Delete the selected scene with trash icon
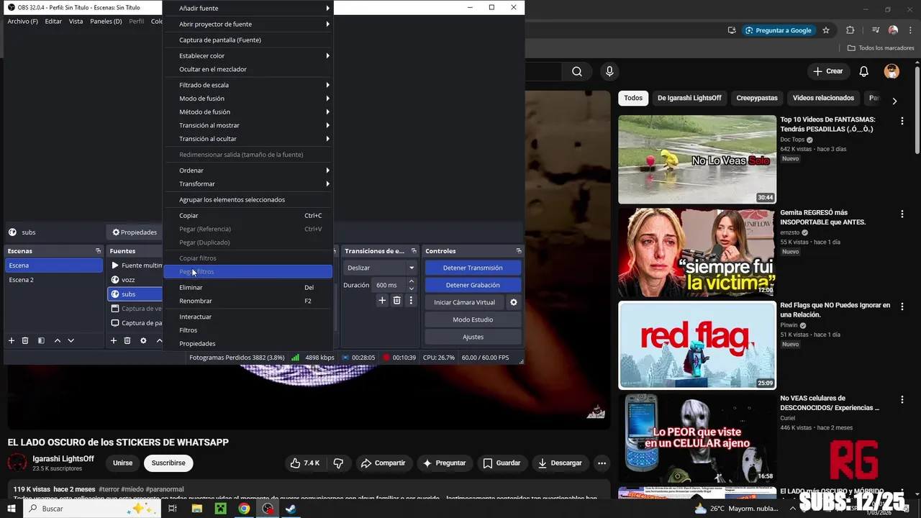 [x=25, y=340]
